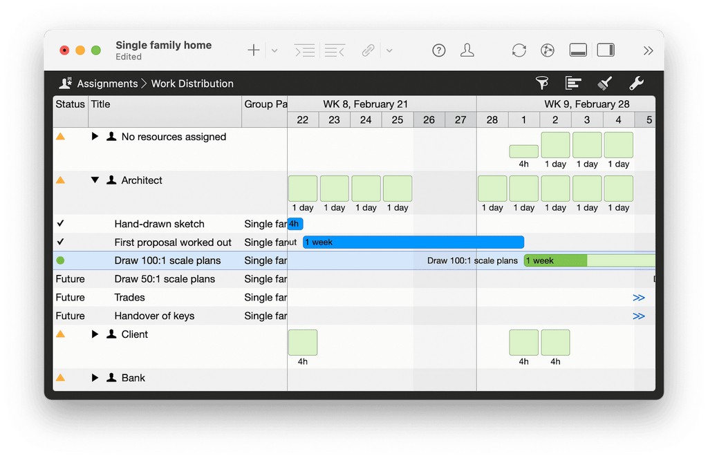Toggle the bottom panel view button
Screen dimensions: 708x458
pyautogui.click(x=578, y=50)
